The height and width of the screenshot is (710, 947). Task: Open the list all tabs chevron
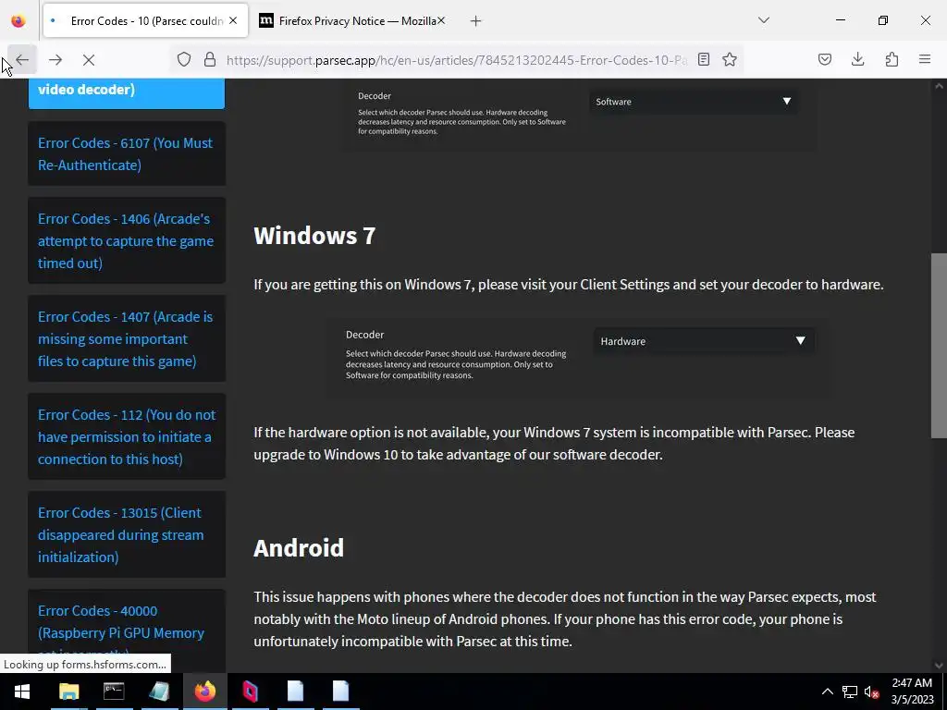pos(764,20)
